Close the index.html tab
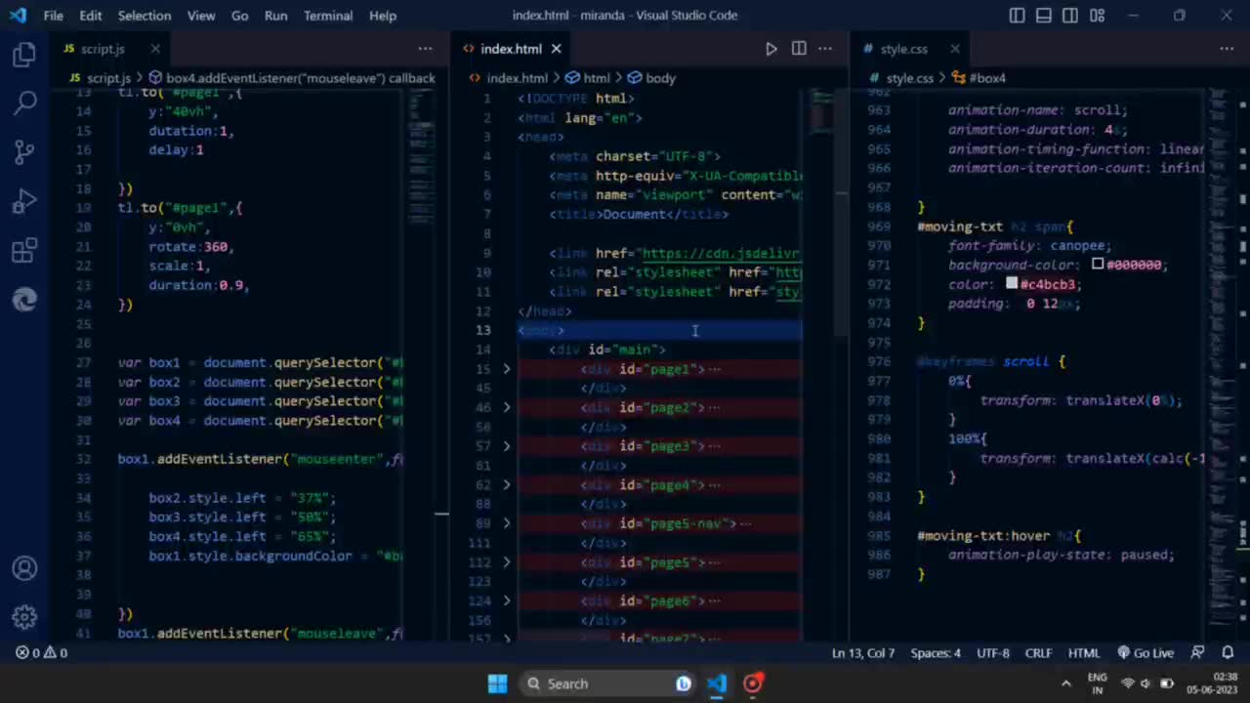Image resolution: width=1250 pixels, height=703 pixels. (556, 49)
